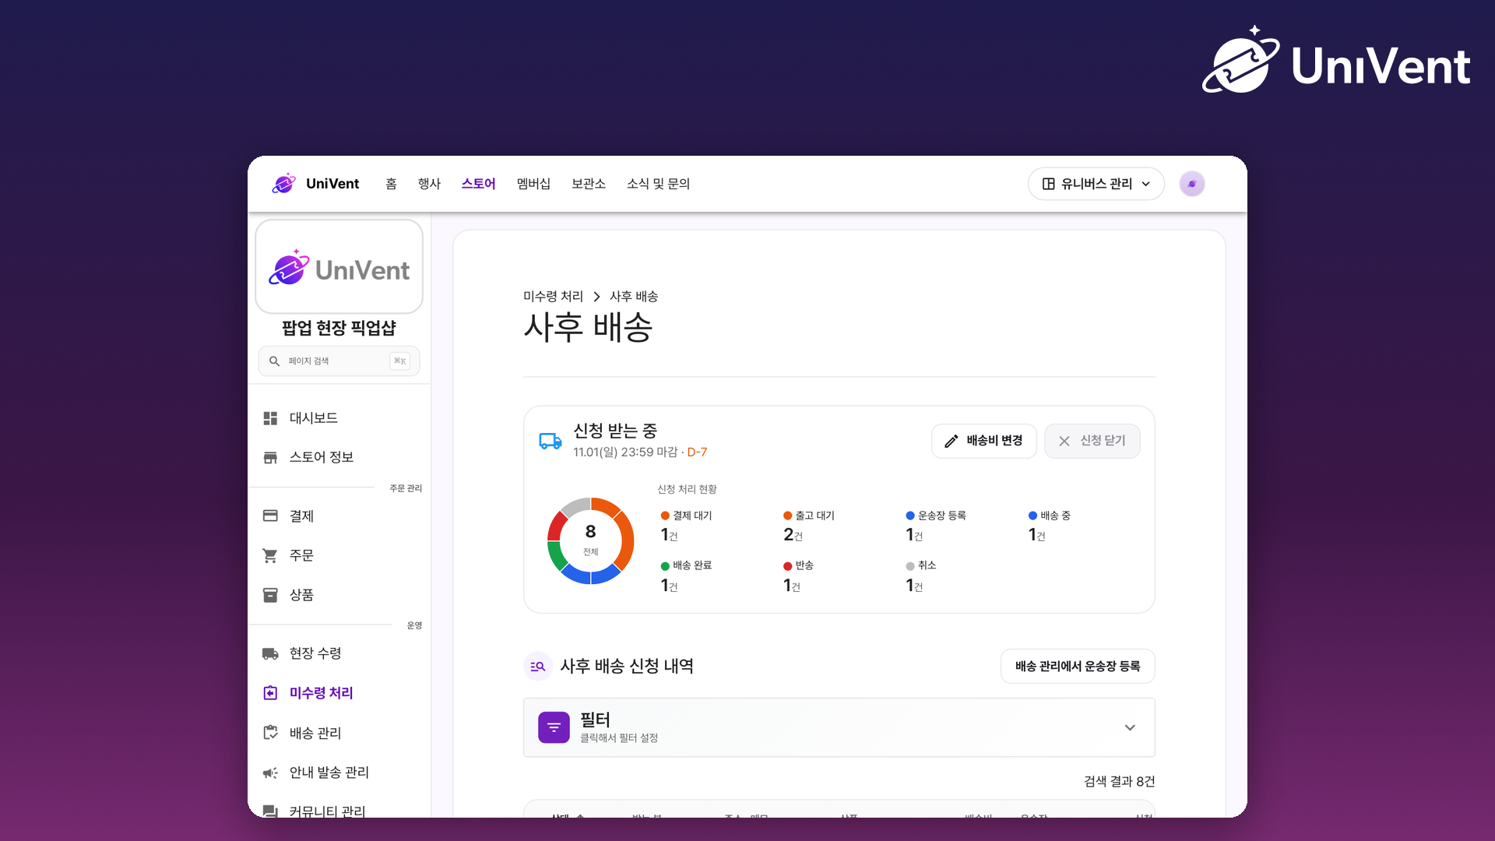Viewport: 1495px width, 841px height.
Task: Click the 배송 관리 clipboard icon
Action: [270, 733]
